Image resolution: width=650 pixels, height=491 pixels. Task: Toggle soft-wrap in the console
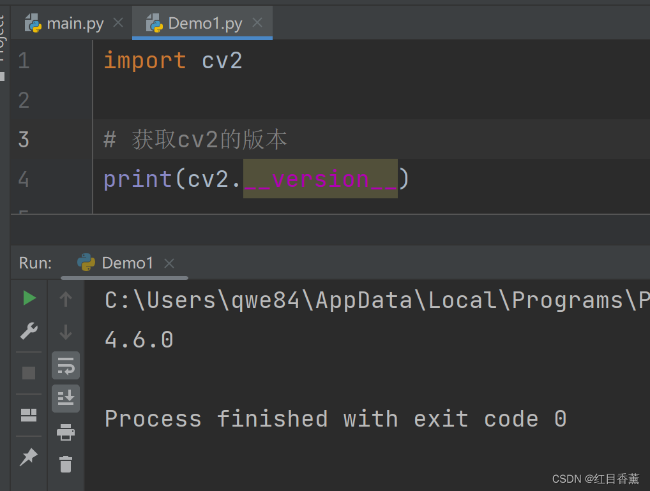click(66, 365)
